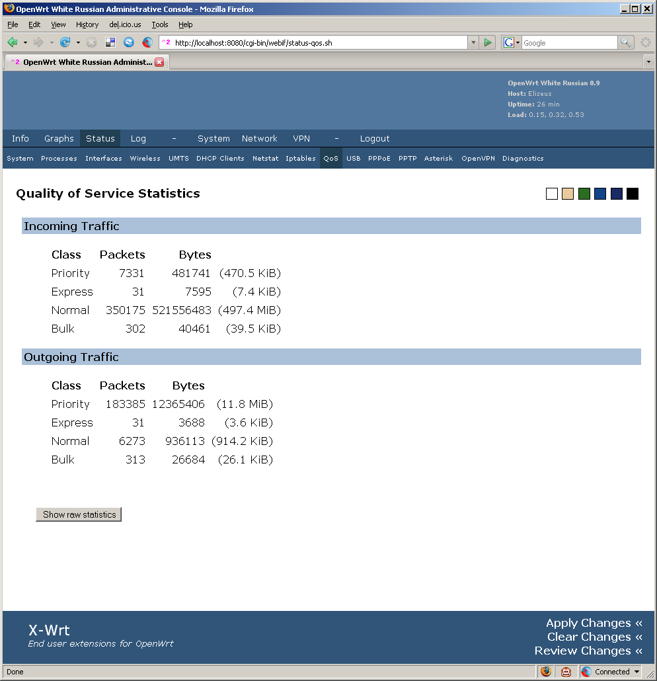This screenshot has width=657, height=681.
Task: Click the Show raw statistics button
Action: 79,514
